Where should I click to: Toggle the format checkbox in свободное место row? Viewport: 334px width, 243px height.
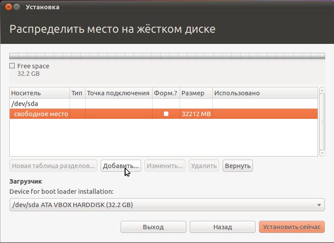pos(166,114)
